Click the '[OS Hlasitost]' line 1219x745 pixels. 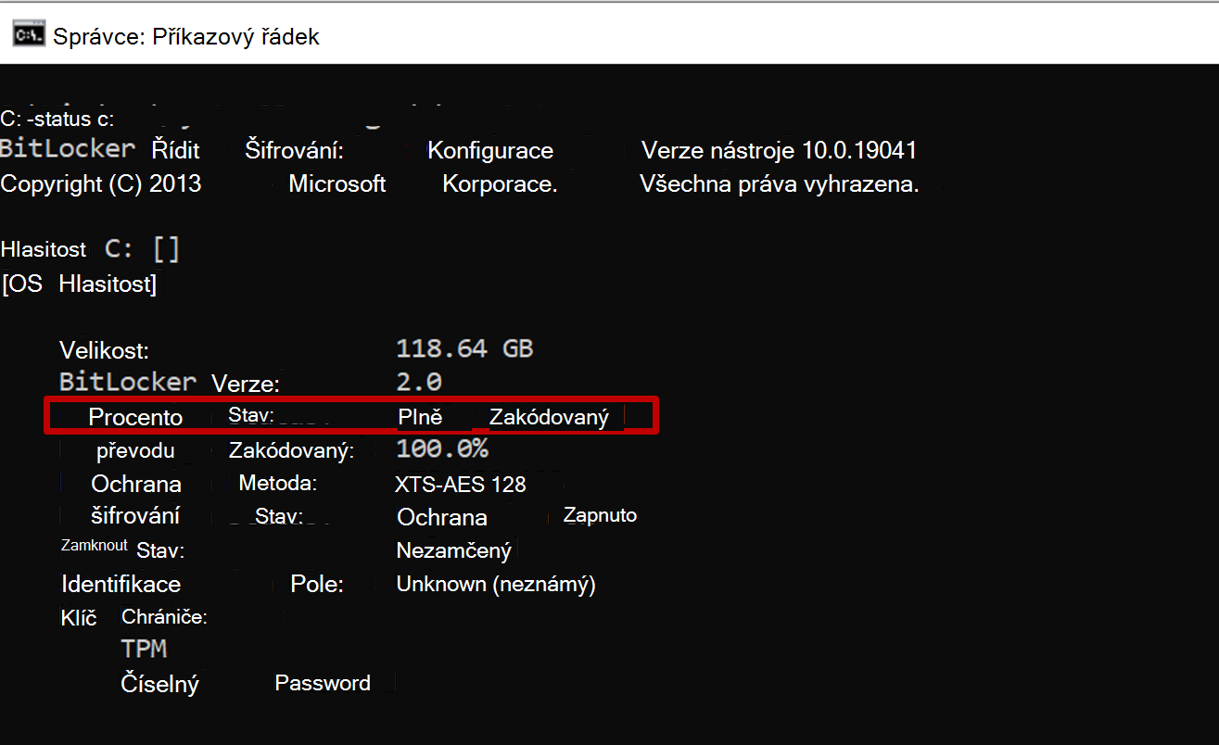80,284
